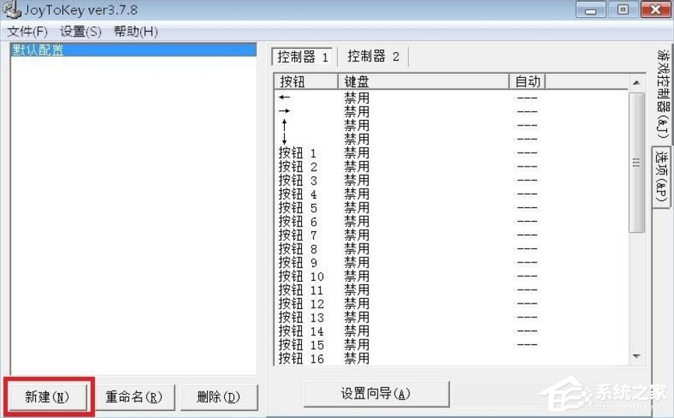Image resolution: width=674 pixels, height=418 pixels.
Task: Open the vertical 选项(&P) side tab
Action: (662, 177)
